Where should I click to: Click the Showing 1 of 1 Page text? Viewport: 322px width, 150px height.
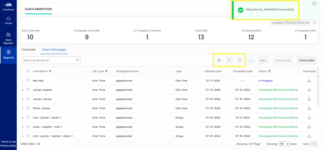[x=248, y=144]
